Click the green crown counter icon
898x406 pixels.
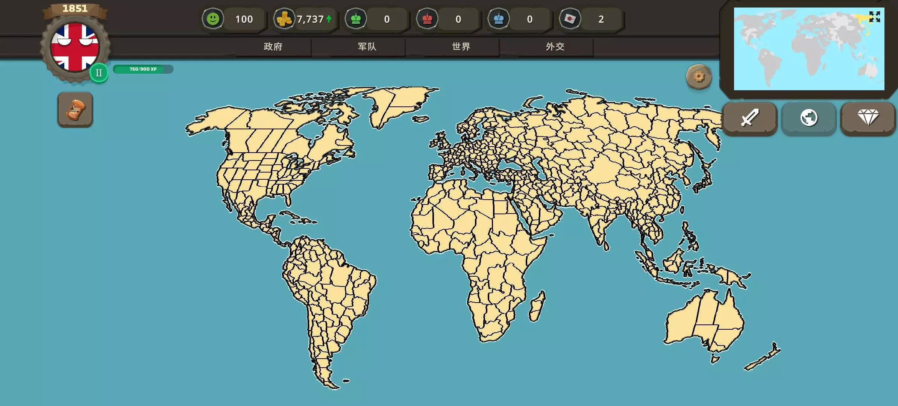(356, 19)
